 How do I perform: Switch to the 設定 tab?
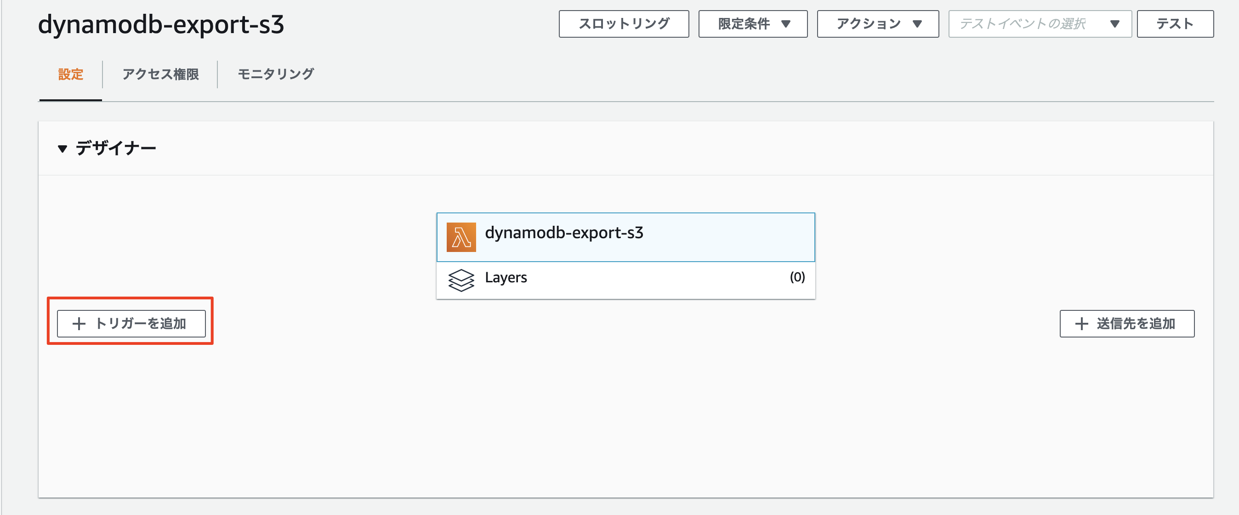coord(71,74)
